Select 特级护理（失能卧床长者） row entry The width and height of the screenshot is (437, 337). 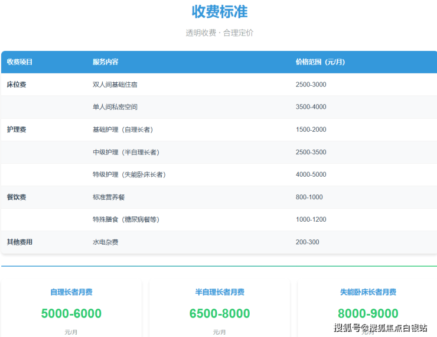click(x=129, y=174)
